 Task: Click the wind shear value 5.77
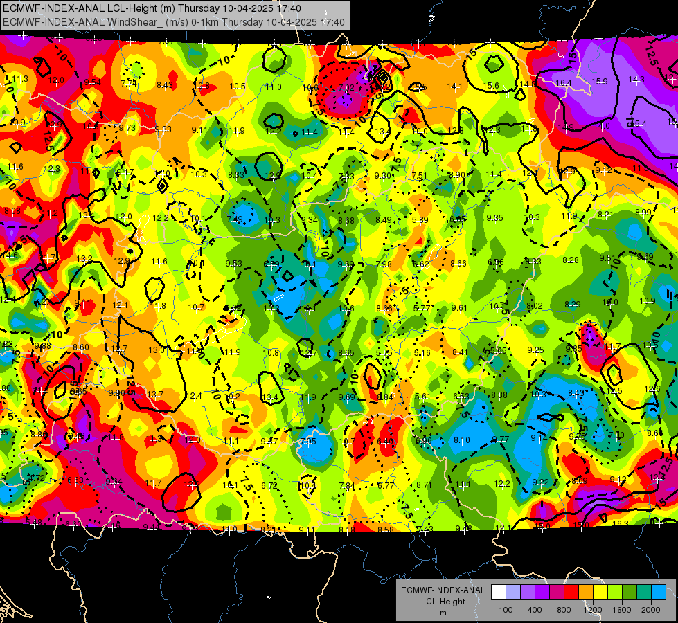(x=422, y=308)
